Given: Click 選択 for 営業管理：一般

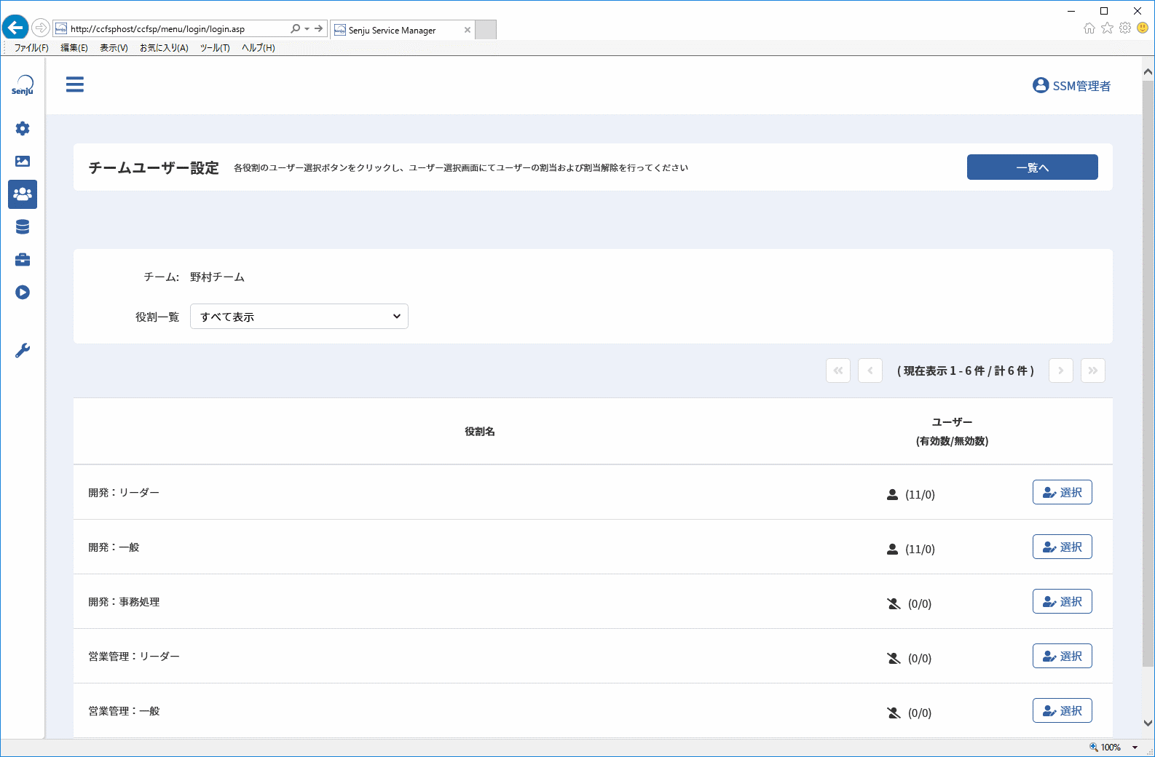Looking at the screenshot, I should (x=1063, y=710).
